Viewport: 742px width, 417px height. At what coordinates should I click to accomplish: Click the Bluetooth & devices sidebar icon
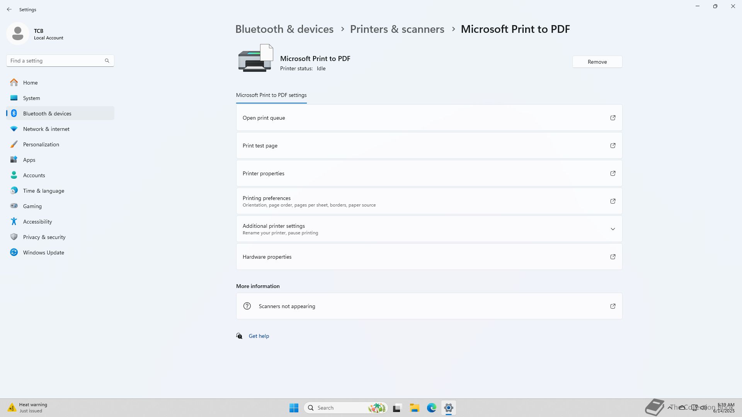tap(14, 113)
